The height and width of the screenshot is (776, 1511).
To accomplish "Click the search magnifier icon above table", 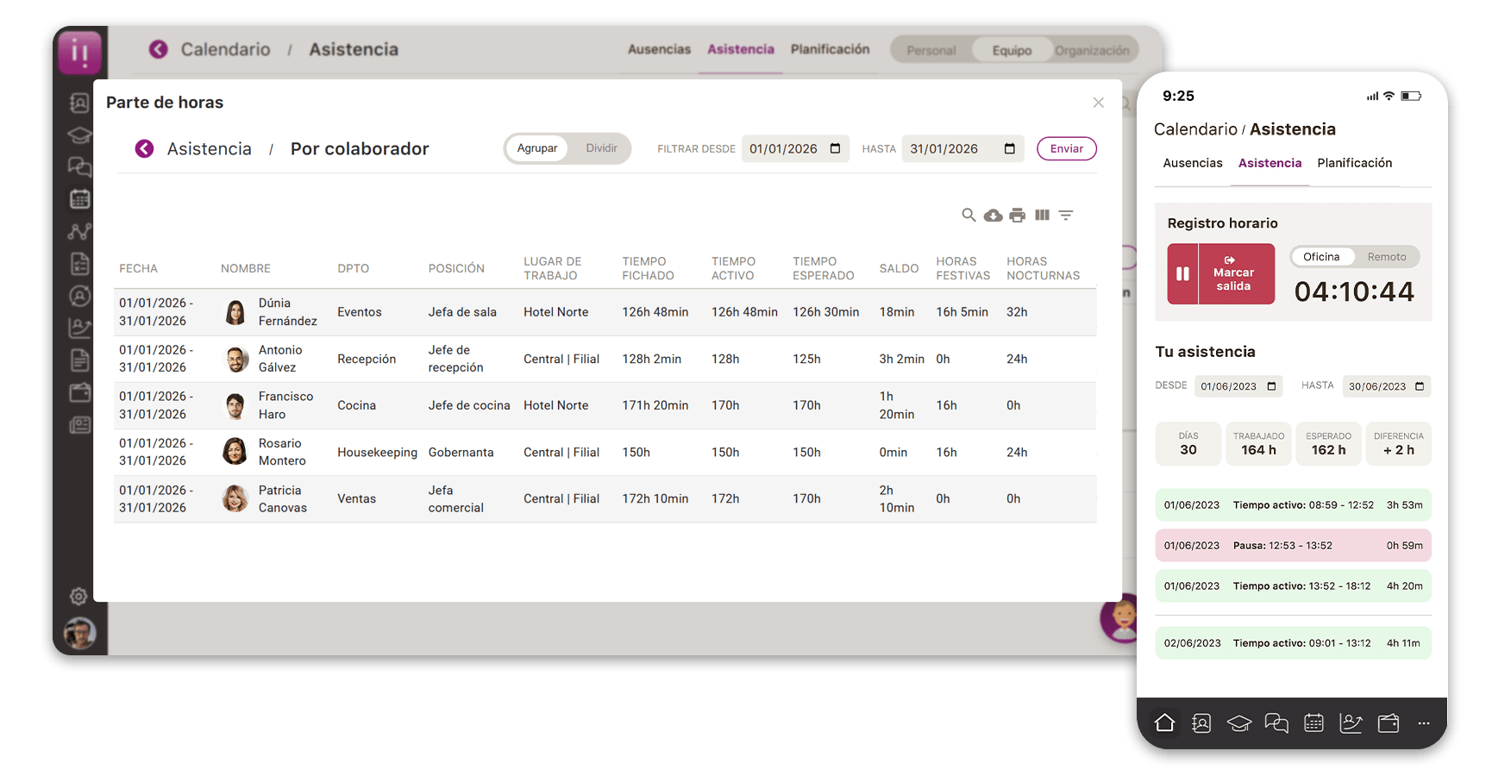I will (x=969, y=216).
